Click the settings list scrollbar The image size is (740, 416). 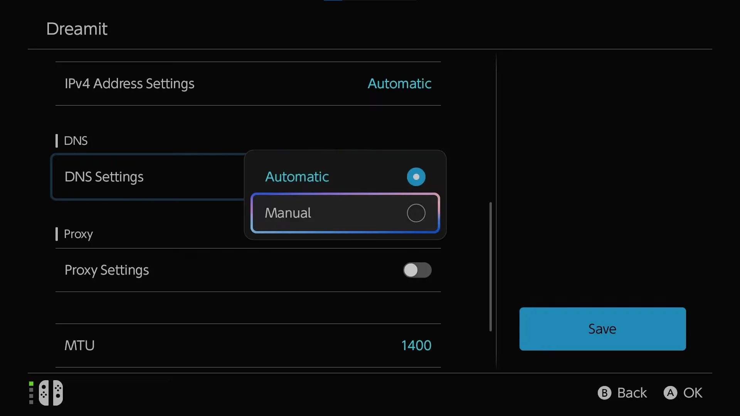click(490, 267)
